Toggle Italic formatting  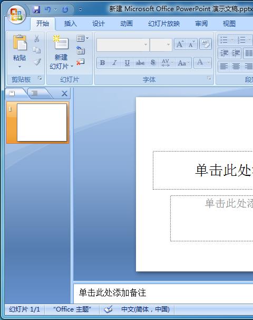(x=114, y=63)
